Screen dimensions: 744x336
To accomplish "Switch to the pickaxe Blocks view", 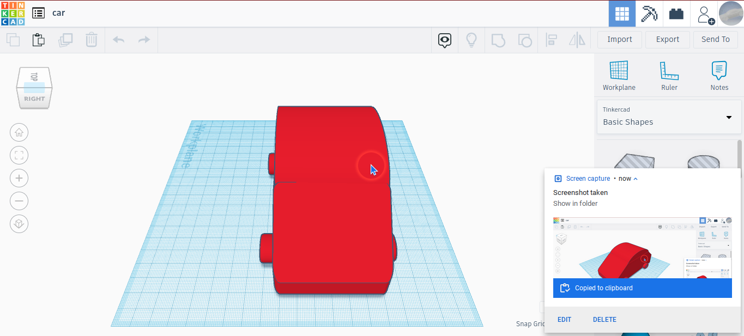I will click(x=649, y=13).
